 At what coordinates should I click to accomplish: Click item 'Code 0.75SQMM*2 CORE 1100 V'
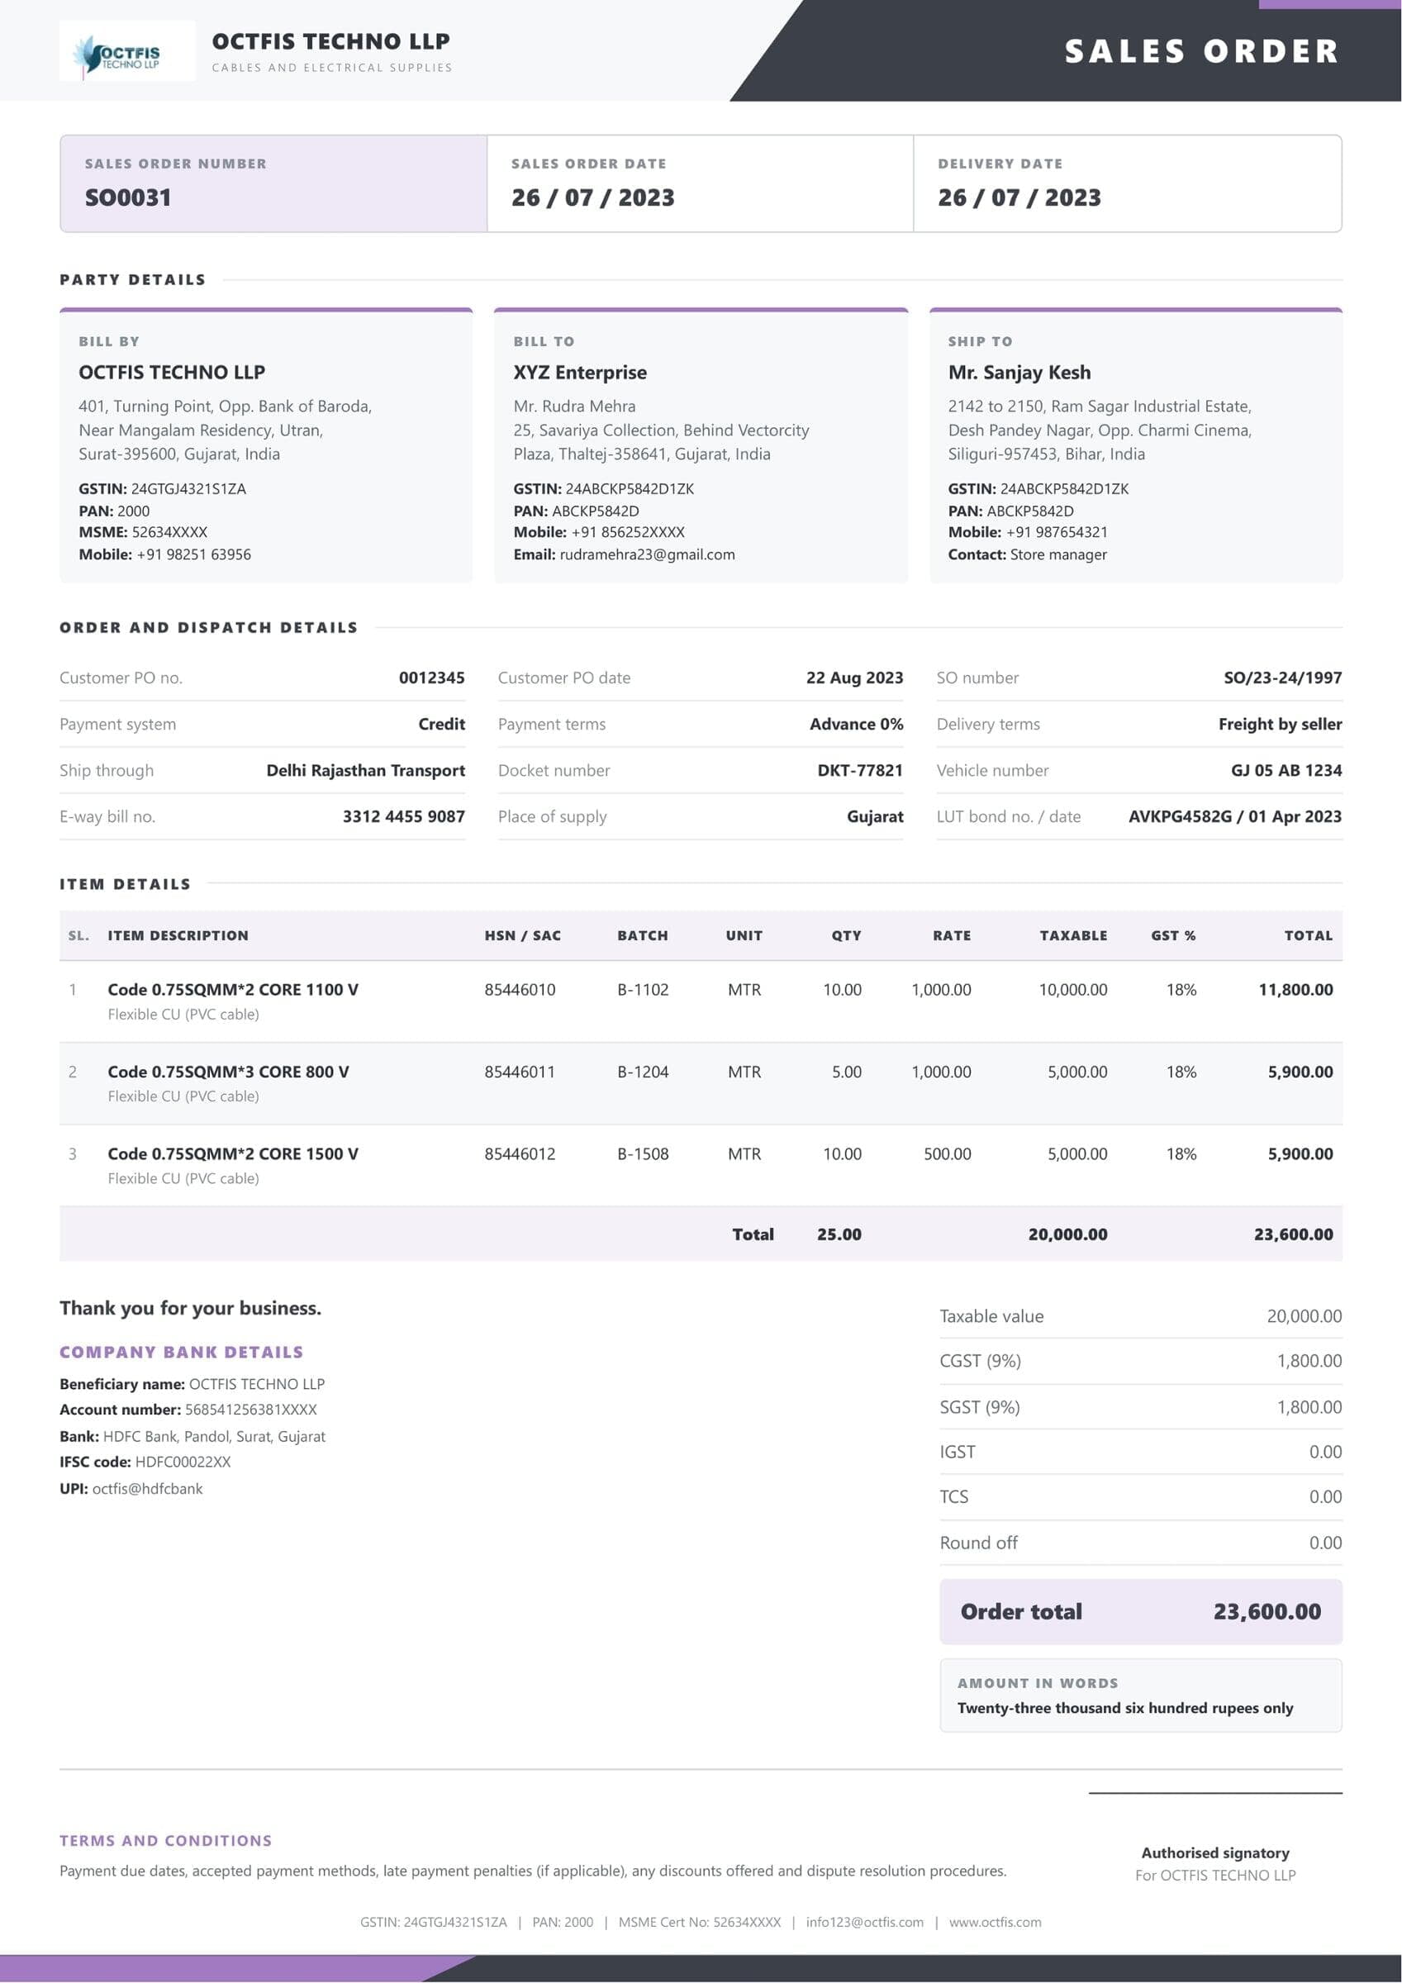233,990
